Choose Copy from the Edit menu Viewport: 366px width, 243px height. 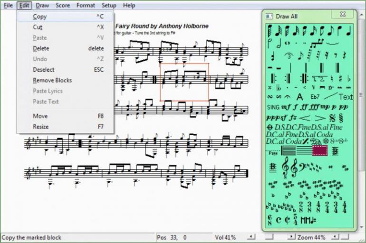click(65, 17)
